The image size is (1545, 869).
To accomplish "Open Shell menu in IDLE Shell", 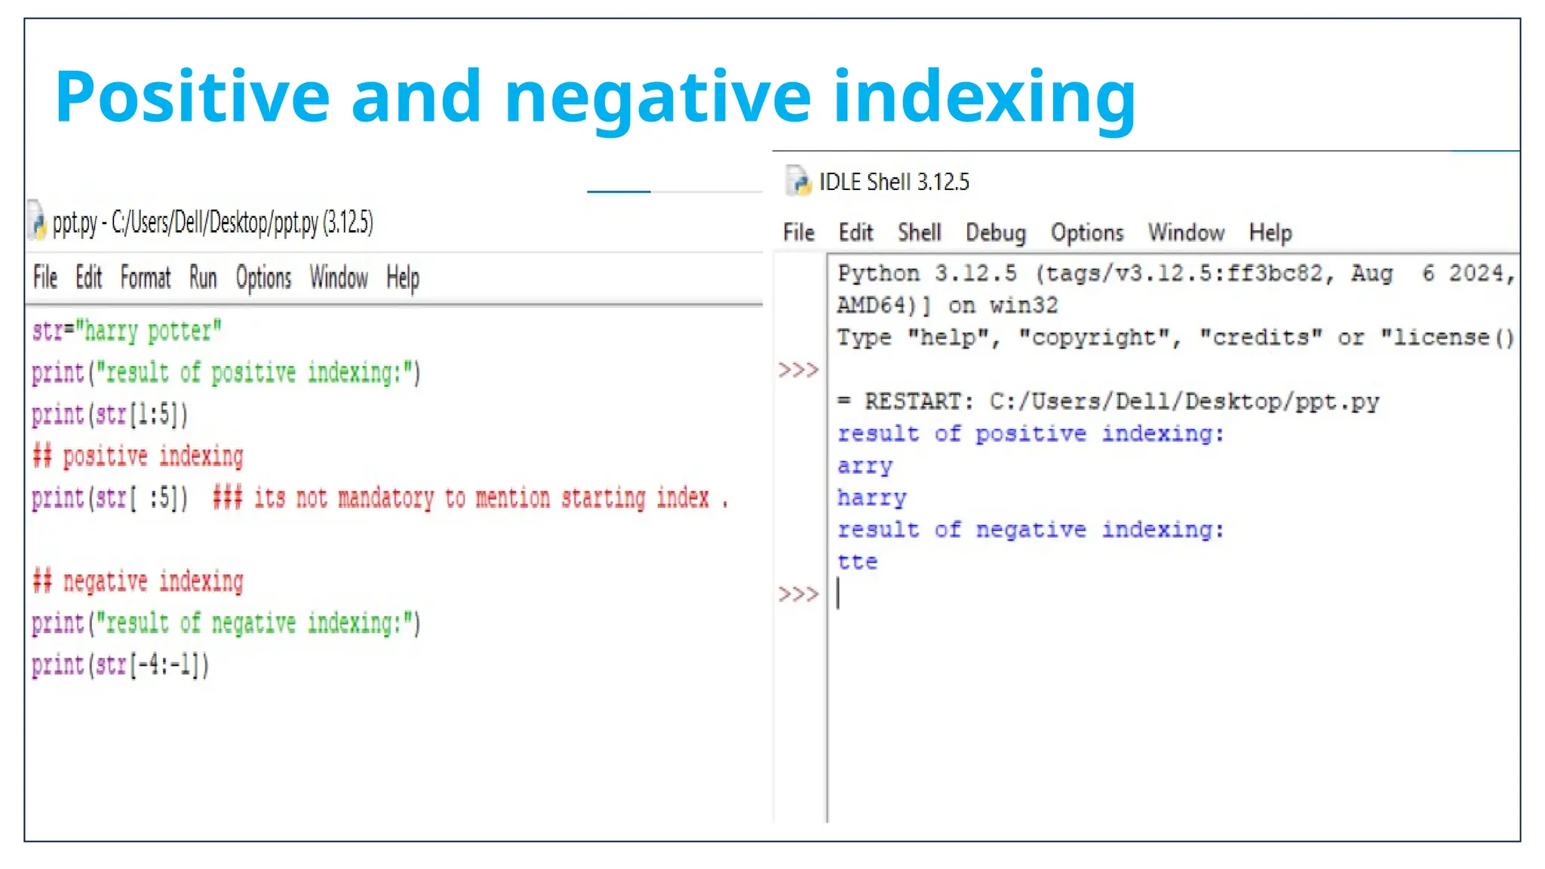I will pyautogui.click(x=919, y=232).
